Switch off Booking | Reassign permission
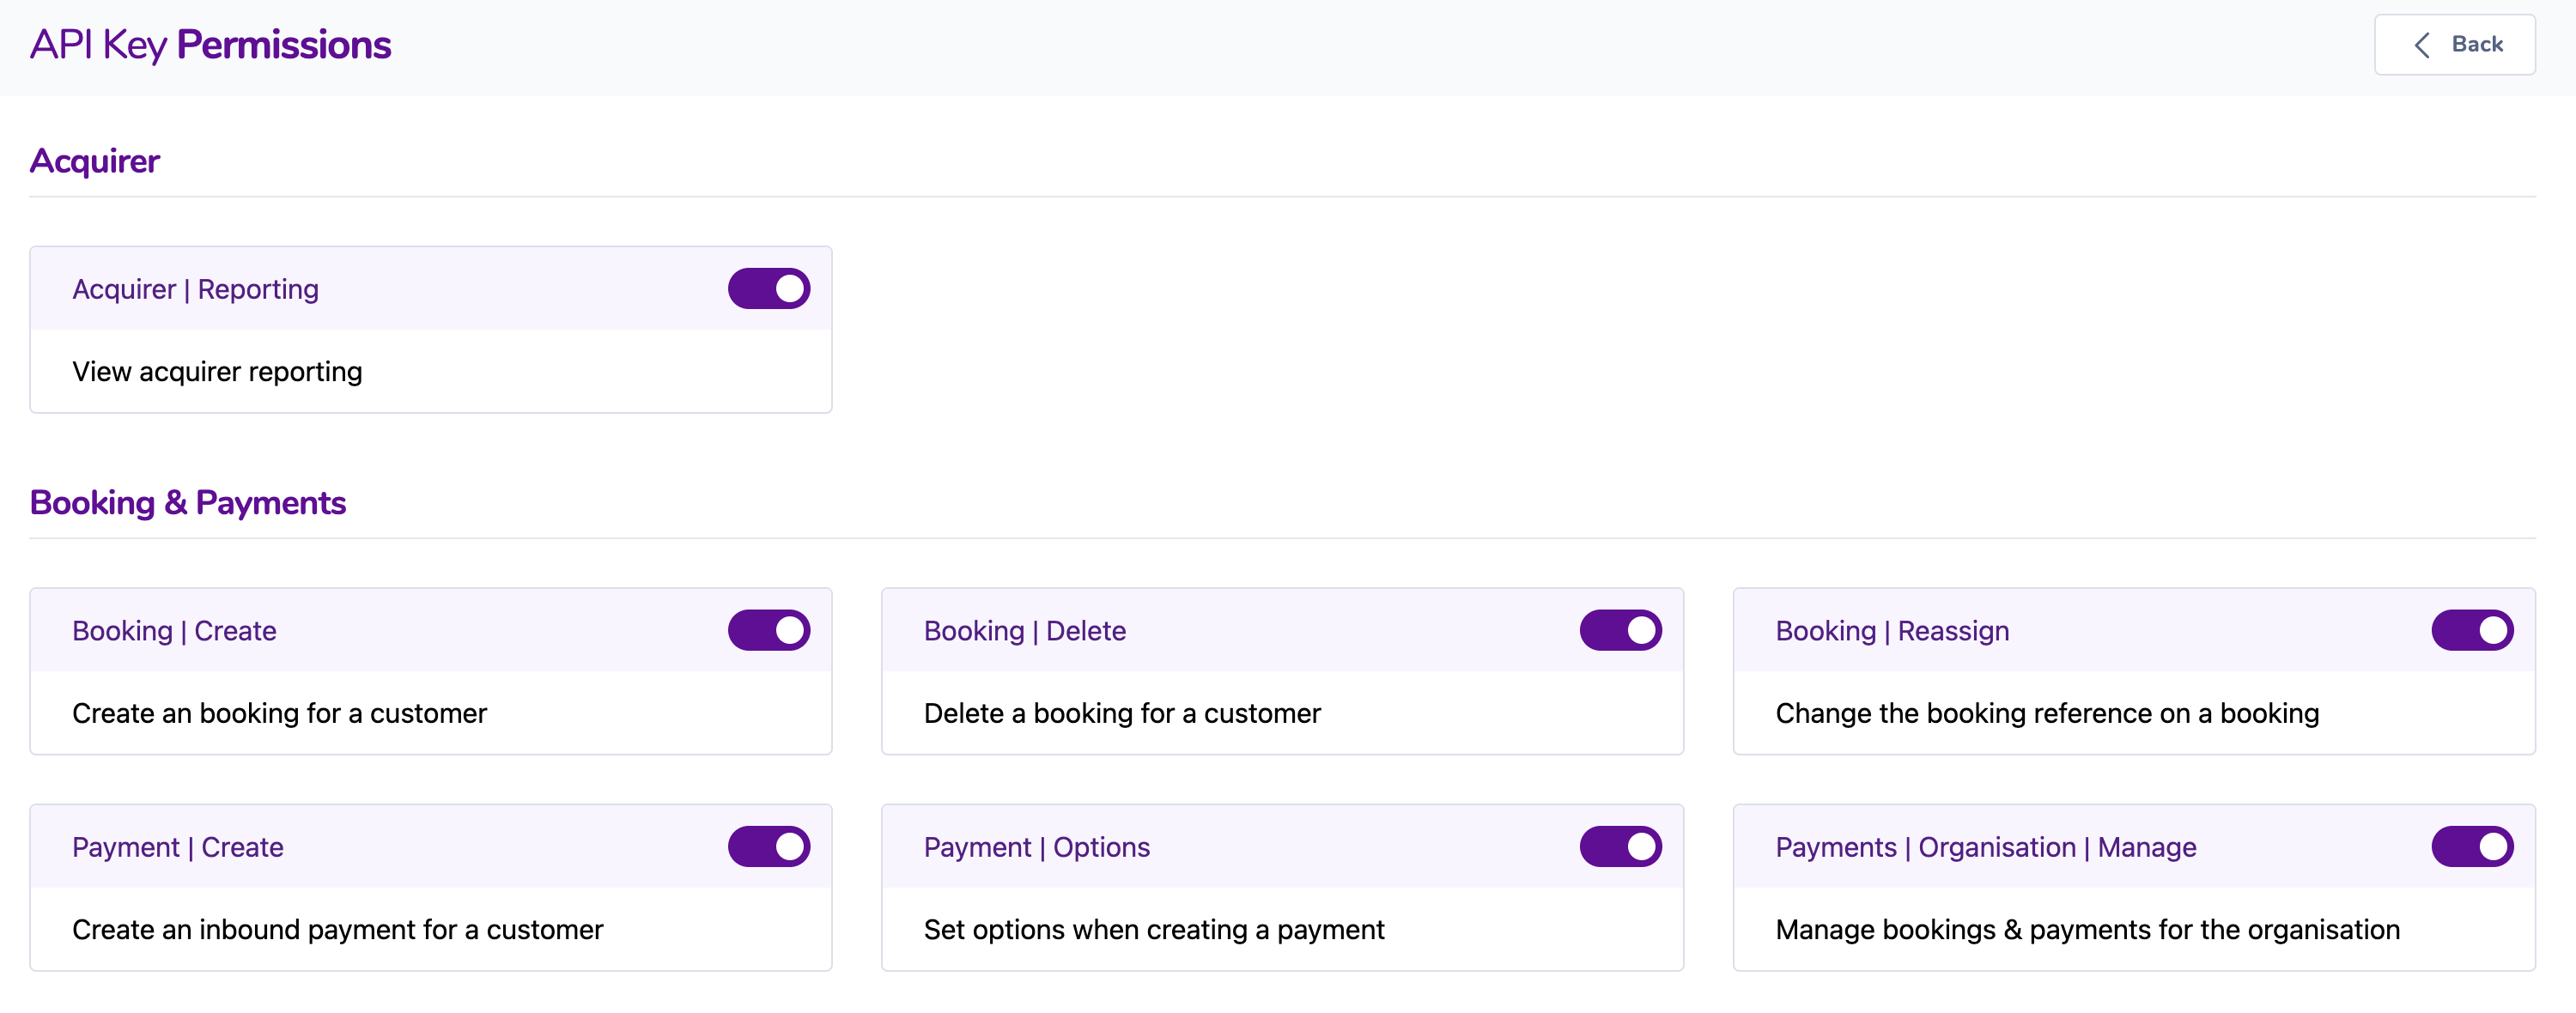 click(2472, 631)
